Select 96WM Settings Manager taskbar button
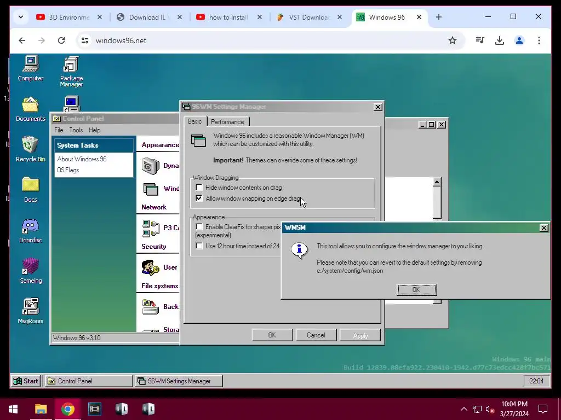The image size is (561, 420). (178, 381)
